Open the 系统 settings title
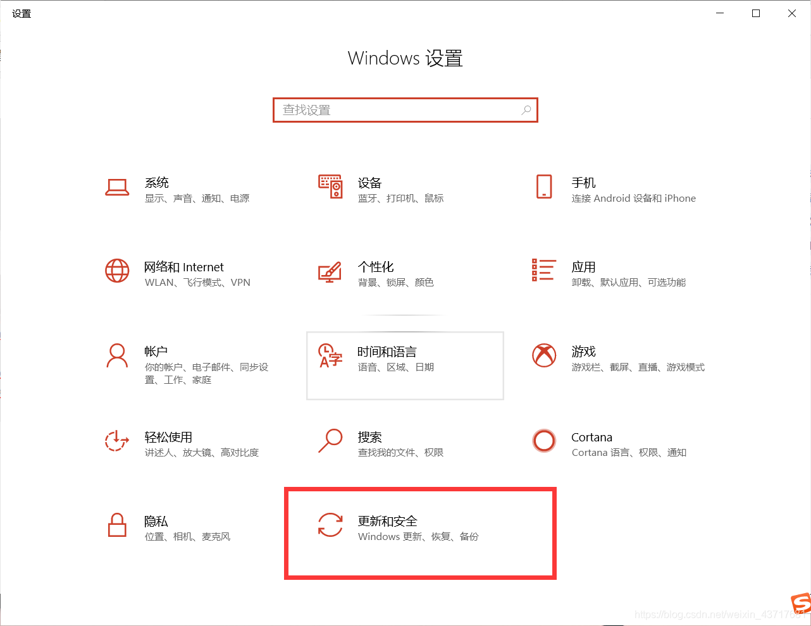The width and height of the screenshot is (811, 626). [x=157, y=183]
